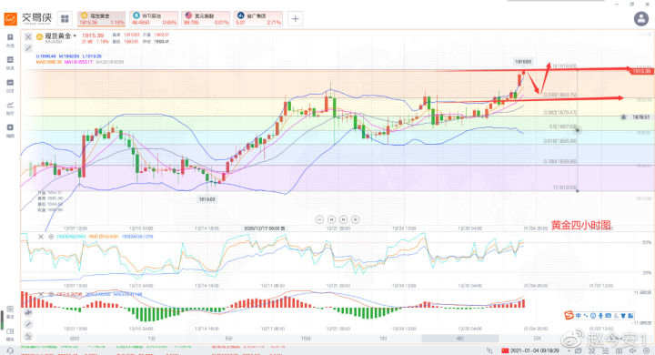Open Sogou toolbox icon

[x=630, y=316]
